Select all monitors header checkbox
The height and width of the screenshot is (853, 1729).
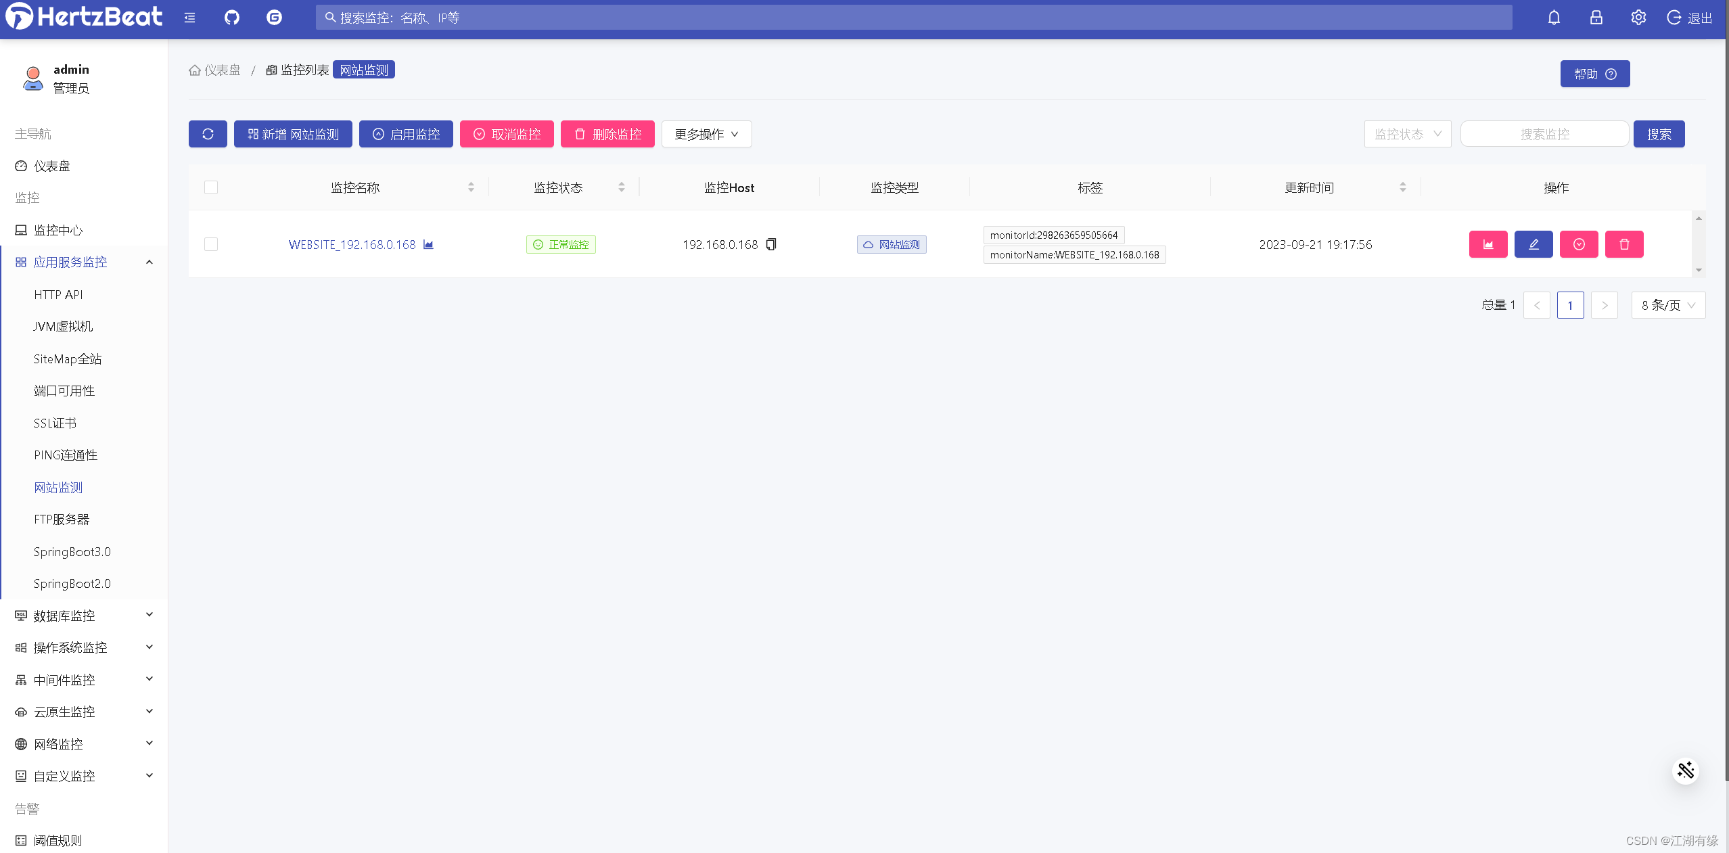211,187
